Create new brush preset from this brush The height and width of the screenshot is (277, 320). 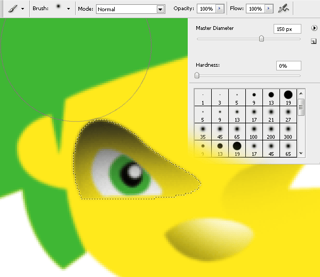314,41
